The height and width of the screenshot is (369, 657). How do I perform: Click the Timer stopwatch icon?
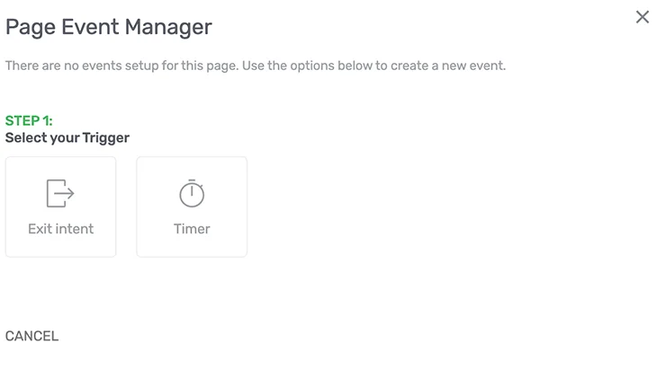[x=192, y=193]
